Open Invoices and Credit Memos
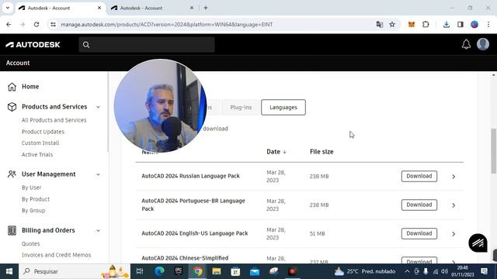The height and width of the screenshot is (279, 497). point(56,255)
